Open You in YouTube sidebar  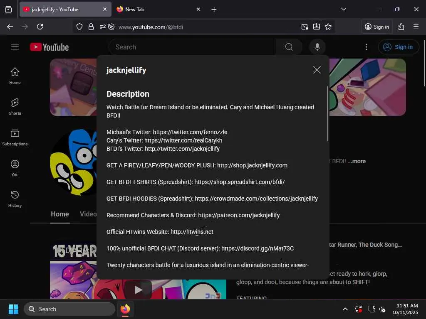click(15, 168)
